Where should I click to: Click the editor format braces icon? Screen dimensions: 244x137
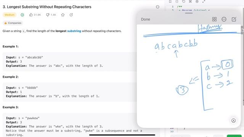pos(177,2)
